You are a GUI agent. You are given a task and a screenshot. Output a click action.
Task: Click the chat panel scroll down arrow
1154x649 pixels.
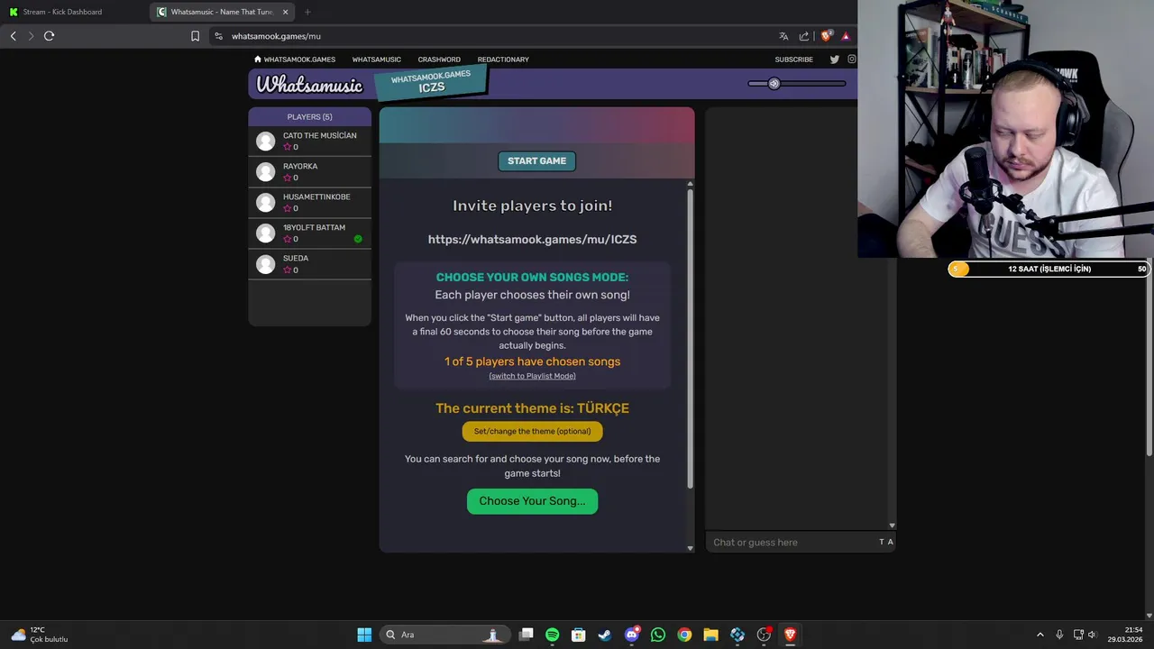tap(892, 526)
